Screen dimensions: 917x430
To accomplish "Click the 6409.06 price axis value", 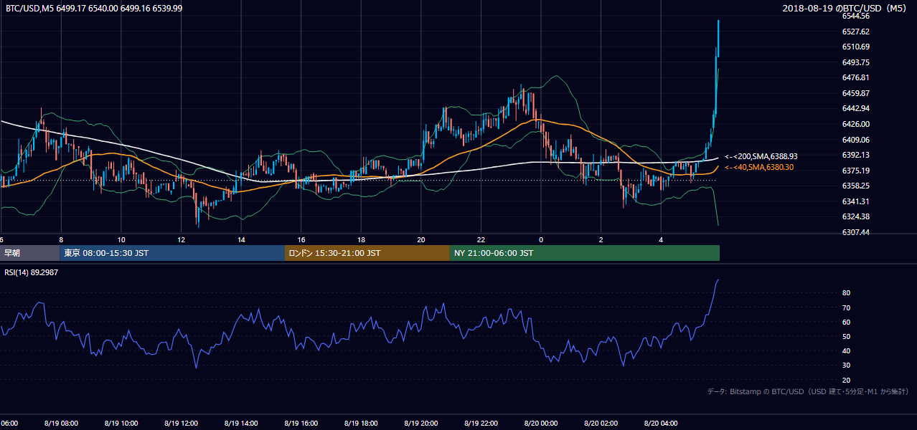I will click(856, 140).
